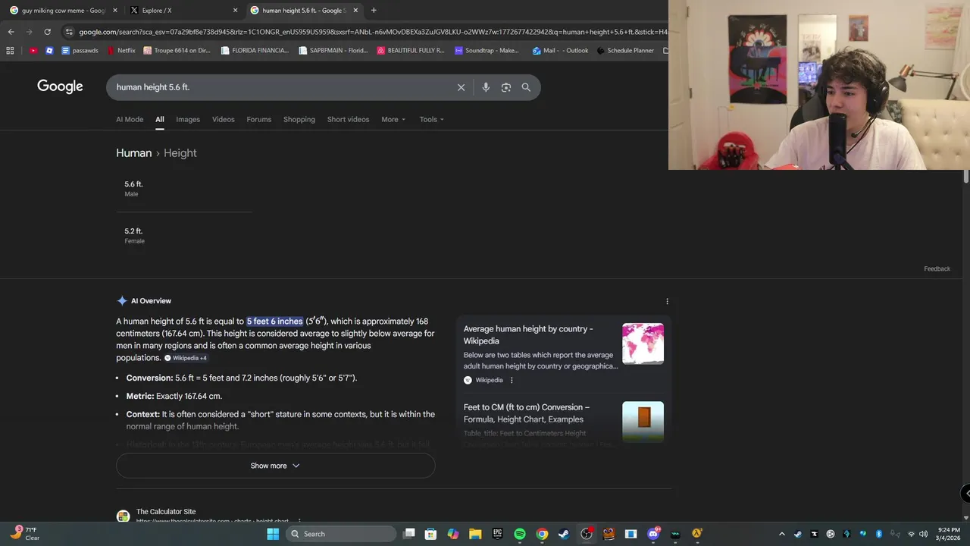Open Average human height by country article
This screenshot has height=546, width=970.
click(x=528, y=334)
